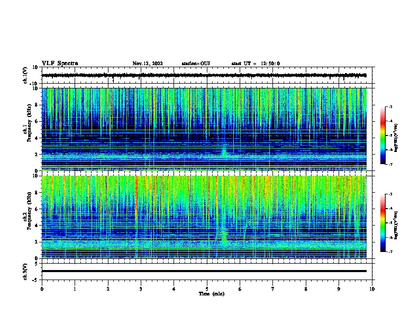419x324 pixels.
Task: Click the ch.1 "Frequency (kHz)" axis label
Action: tap(29, 123)
